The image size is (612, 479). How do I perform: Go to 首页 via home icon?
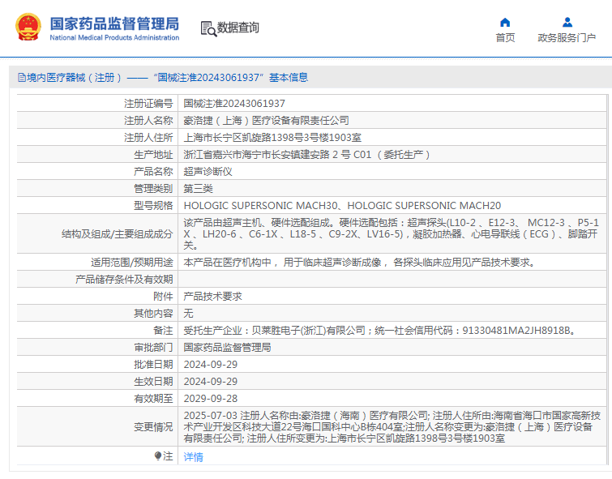point(505,22)
